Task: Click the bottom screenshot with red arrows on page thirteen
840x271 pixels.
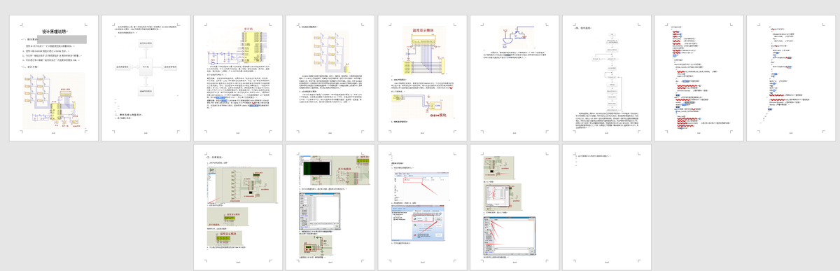Action: (509, 237)
